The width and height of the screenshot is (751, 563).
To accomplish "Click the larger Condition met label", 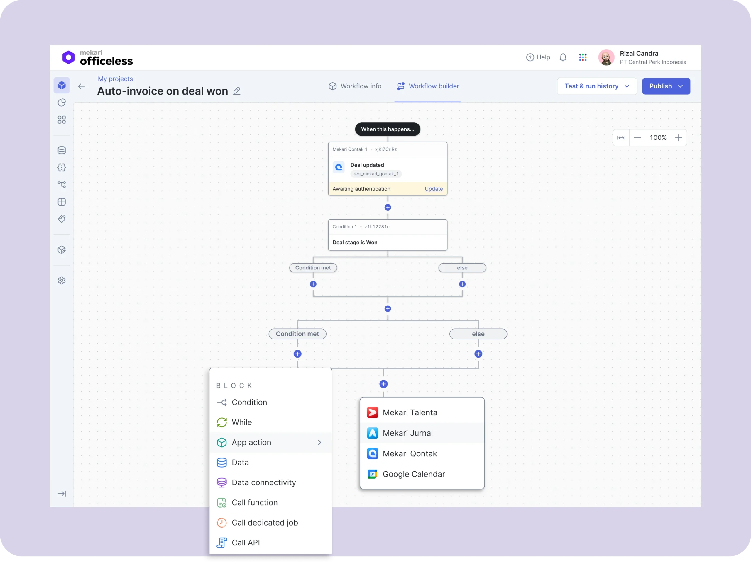I will click(297, 334).
